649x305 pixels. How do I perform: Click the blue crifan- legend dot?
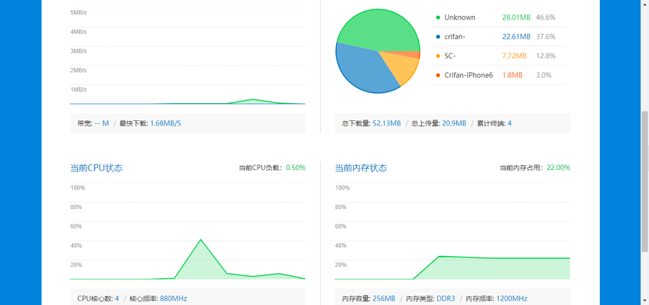pos(438,37)
